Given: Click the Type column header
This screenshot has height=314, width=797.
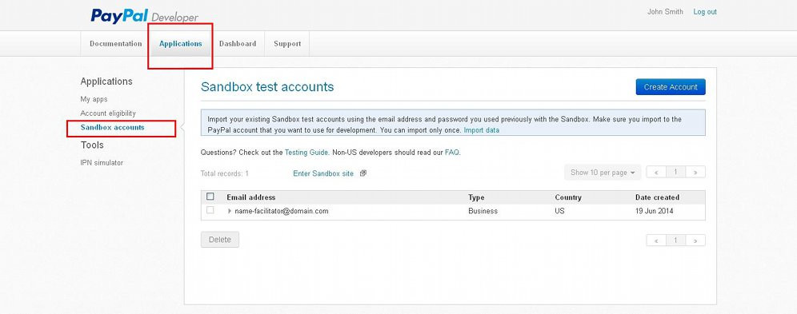Looking at the screenshot, I should pyautogui.click(x=476, y=197).
